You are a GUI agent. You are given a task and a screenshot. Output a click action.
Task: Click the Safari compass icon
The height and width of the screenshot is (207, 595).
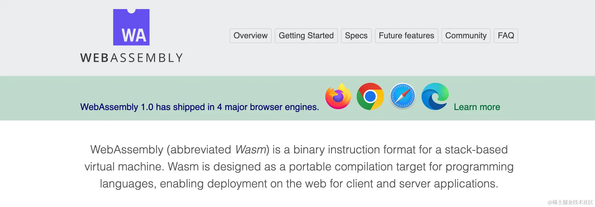tap(402, 96)
